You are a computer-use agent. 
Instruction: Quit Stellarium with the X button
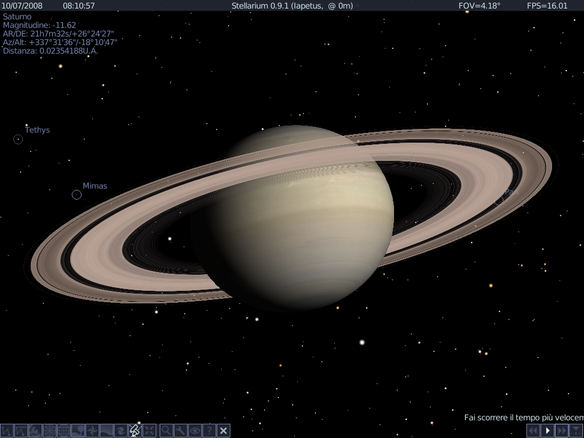(x=224, y=431)
